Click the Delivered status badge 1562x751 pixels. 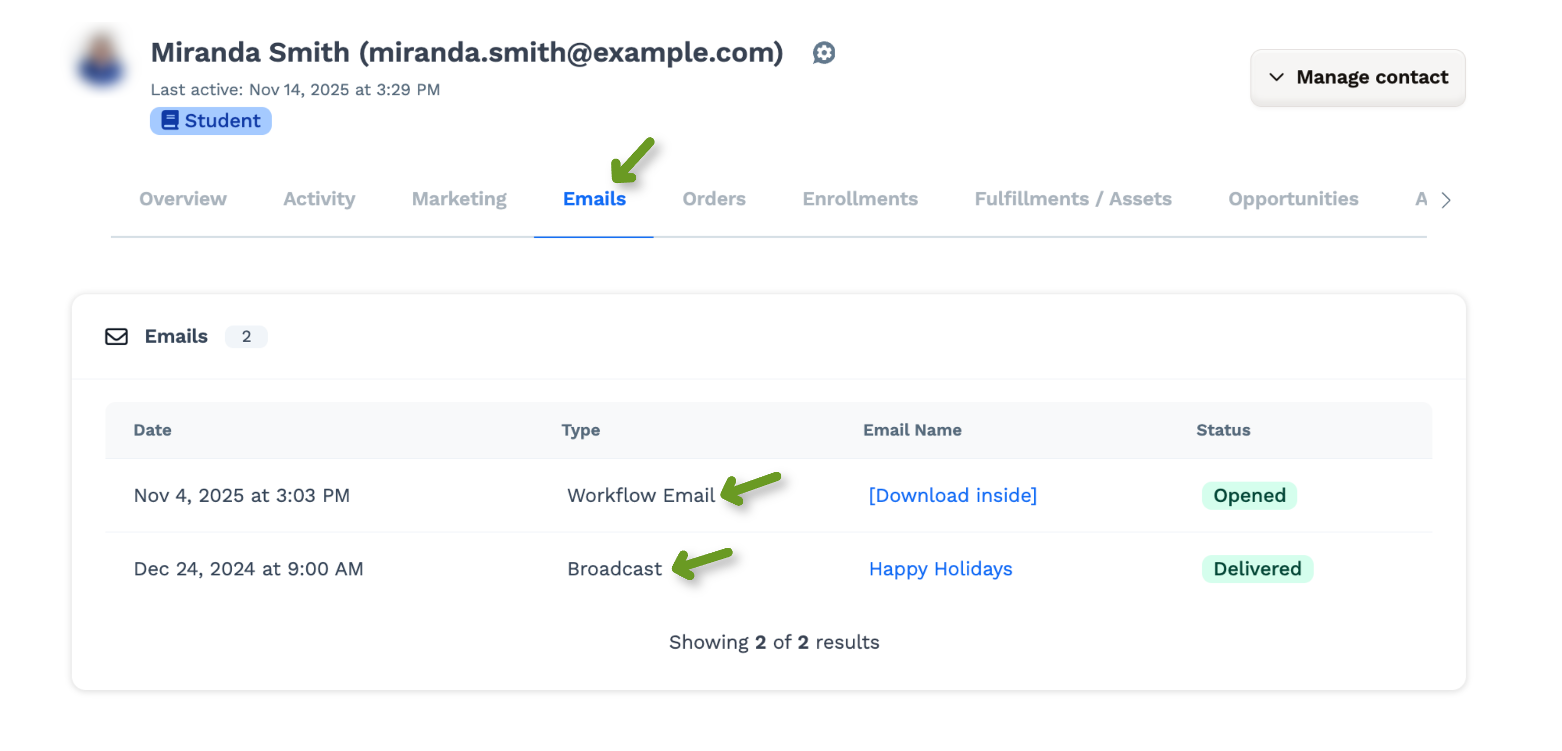[1257, 569]
